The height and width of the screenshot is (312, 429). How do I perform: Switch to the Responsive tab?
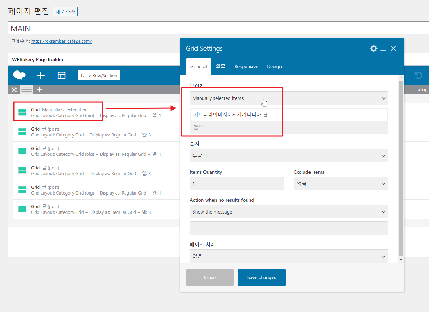click(x=246, y=66)
